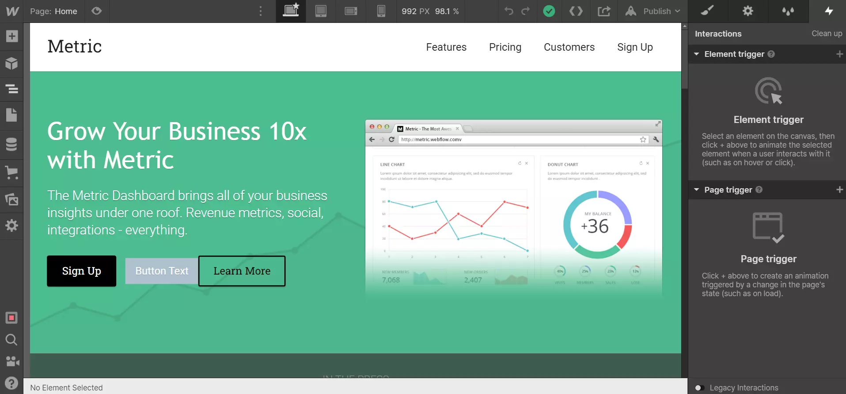
Task: Open the export code icon
Action: click(x=576, y=11)
